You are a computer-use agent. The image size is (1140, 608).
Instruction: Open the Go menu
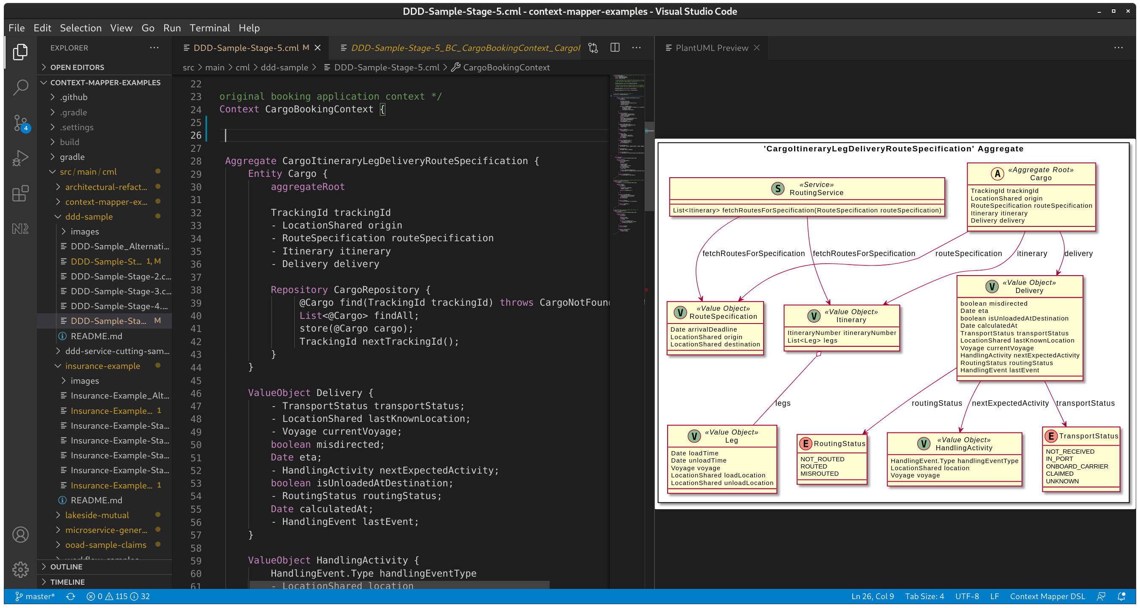[x=148, y=28]
